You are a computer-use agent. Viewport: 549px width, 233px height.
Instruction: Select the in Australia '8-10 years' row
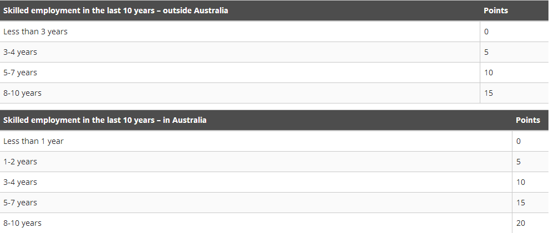click(x=275, y=223)
